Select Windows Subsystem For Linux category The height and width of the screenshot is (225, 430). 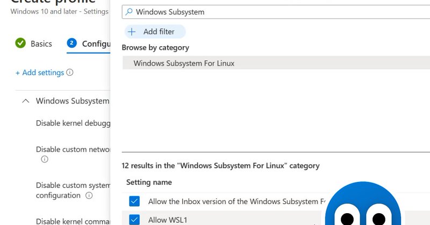click(276, 63)
